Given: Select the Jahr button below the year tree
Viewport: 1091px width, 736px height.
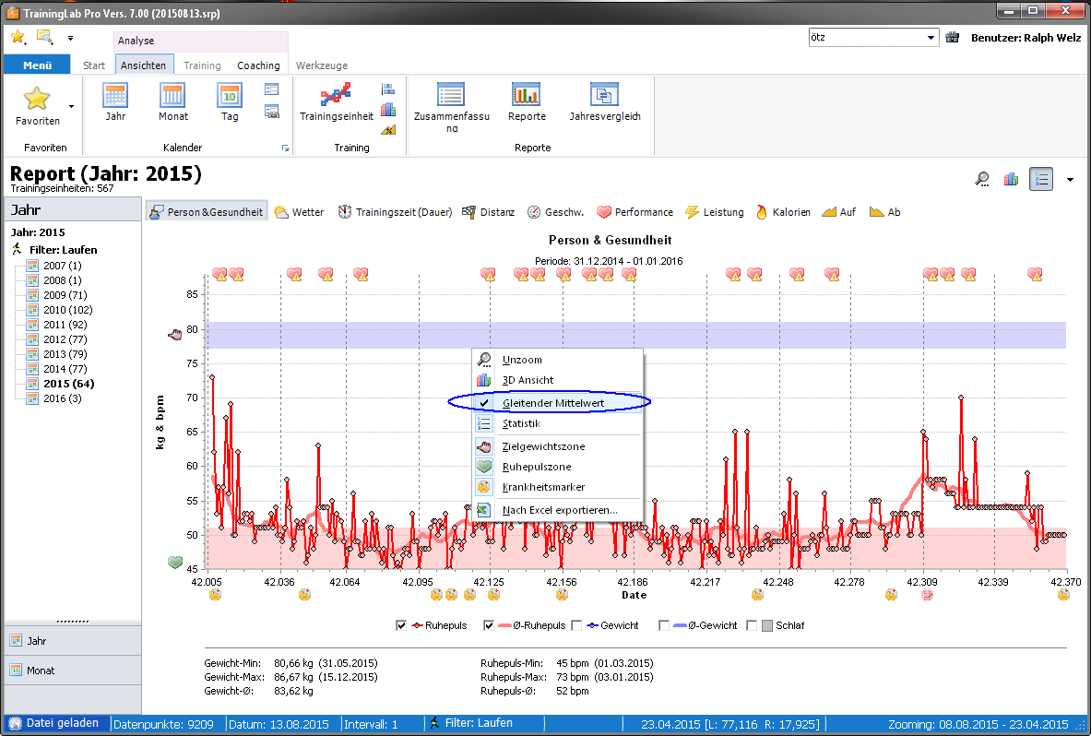Looking at the screenshot, I should (72, 641).
